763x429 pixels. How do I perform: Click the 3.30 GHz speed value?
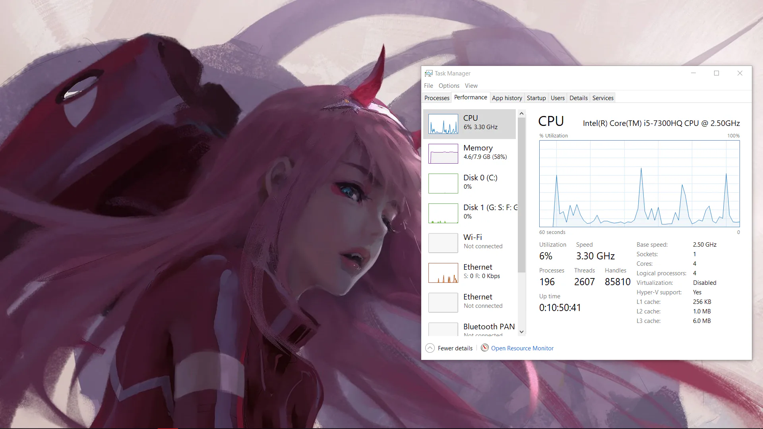tap(595, 256)
